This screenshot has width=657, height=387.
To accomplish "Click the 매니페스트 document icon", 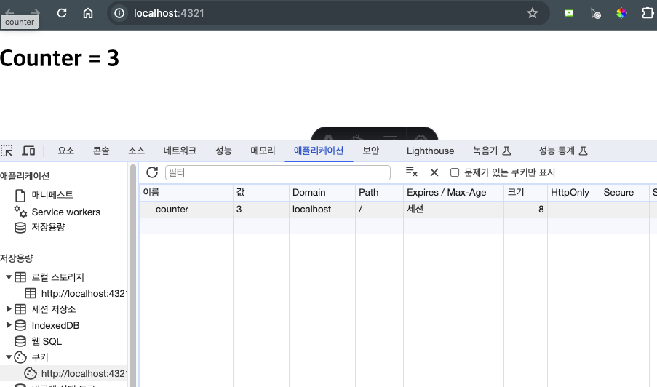I will (x=20, y=195).
